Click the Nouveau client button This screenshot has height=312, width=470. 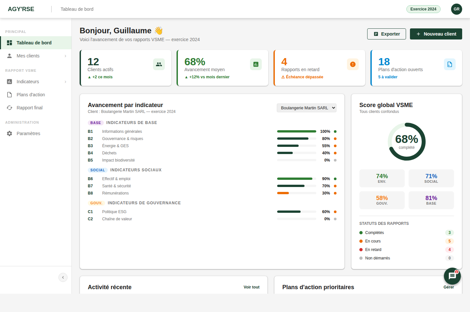pos(436,34)
